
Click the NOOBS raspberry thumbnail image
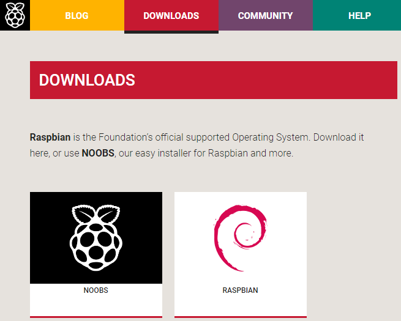tap(96, 238)
